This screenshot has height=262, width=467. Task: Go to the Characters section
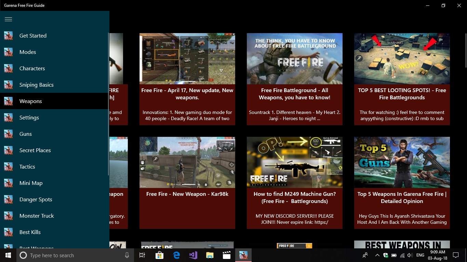point(54,68)
